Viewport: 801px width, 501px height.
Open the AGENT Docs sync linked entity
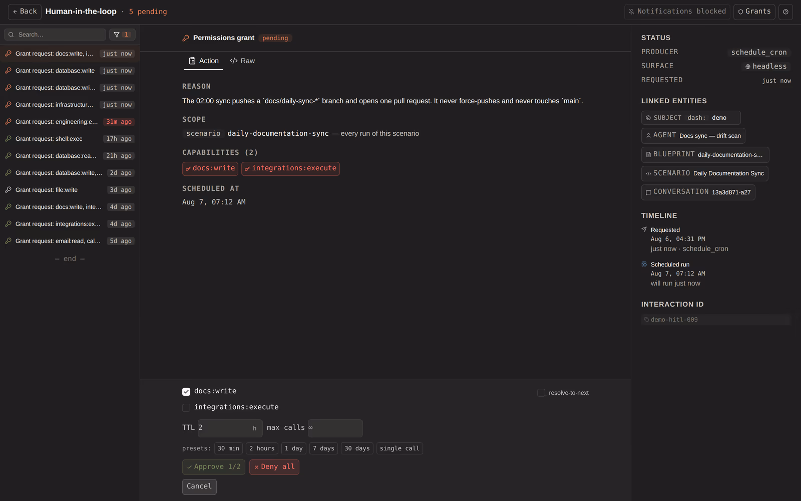[x=693, y=136]
